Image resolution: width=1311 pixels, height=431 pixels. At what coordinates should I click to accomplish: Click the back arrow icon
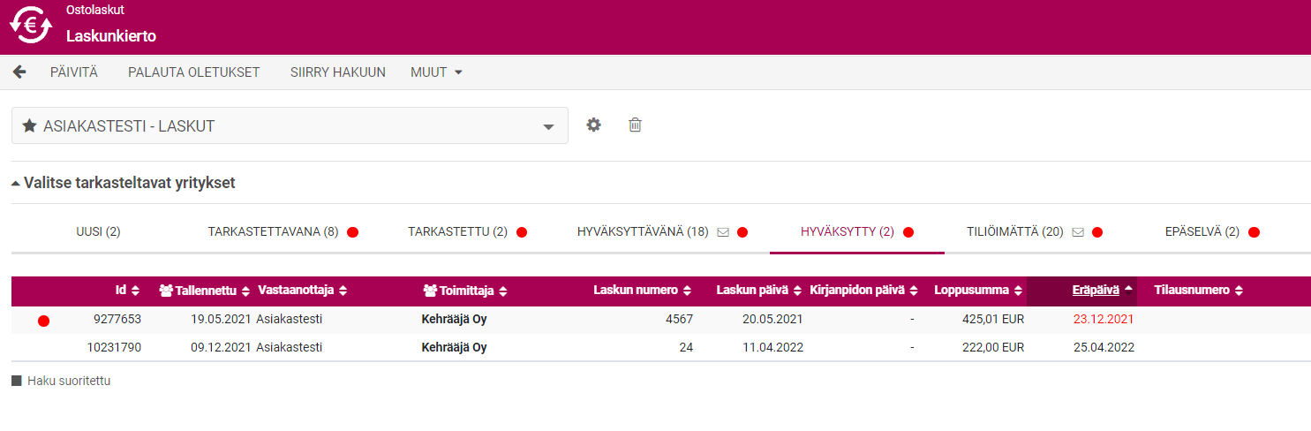click(x=19, y=72)
